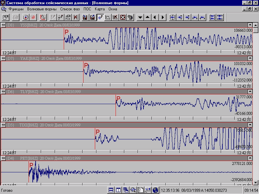The width and height of the screenshot is (259, 194).
Task: Click the first floppy disk save icon
Action: coord(85,17)
